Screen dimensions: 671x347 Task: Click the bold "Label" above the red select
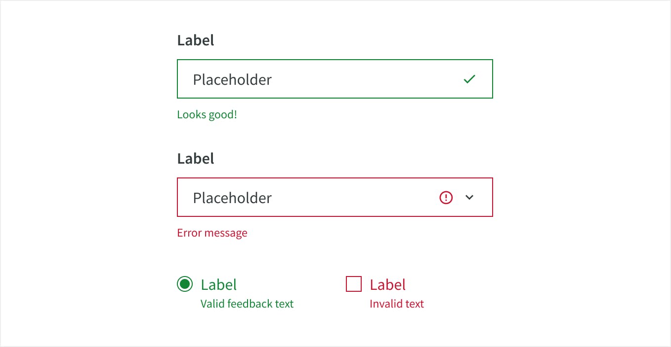[196, 159]
